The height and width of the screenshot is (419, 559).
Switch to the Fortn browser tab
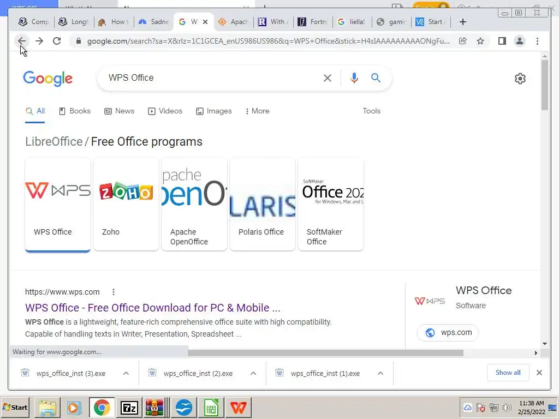[x=313, y=22]
